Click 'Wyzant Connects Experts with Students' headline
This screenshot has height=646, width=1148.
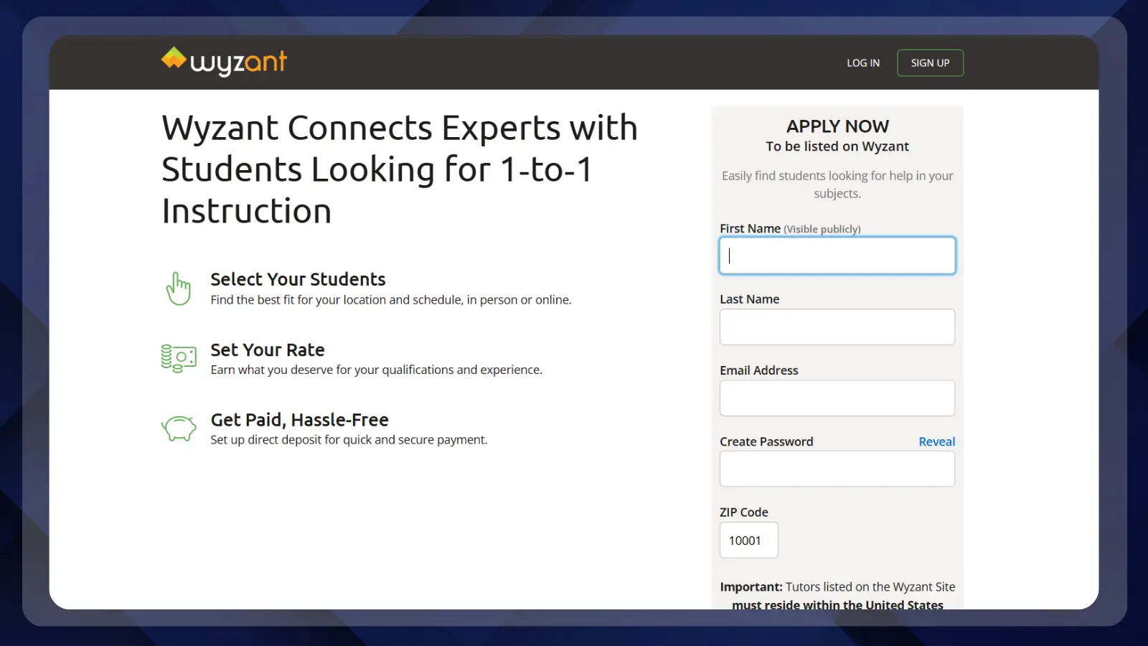400,169
